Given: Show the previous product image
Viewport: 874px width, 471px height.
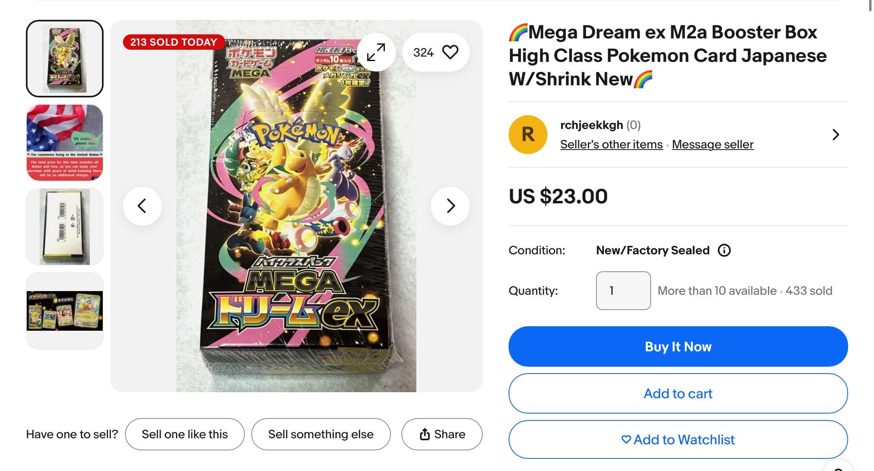Looking at the screenshot, I should 142,206.
